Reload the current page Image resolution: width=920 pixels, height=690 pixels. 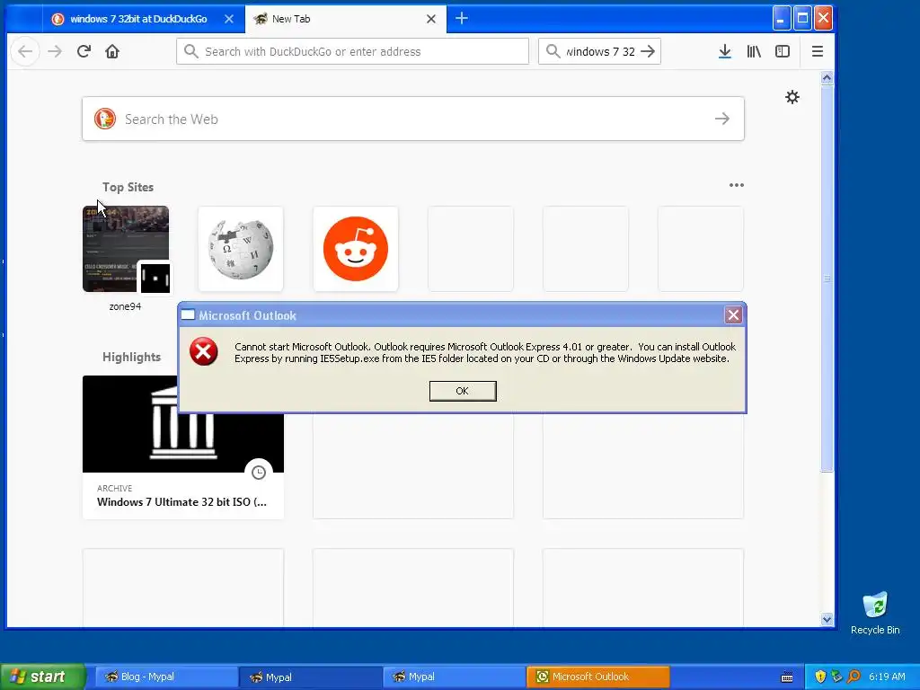pos(84,51)
